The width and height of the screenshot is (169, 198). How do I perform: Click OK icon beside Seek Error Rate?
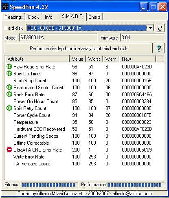point(9,94)
